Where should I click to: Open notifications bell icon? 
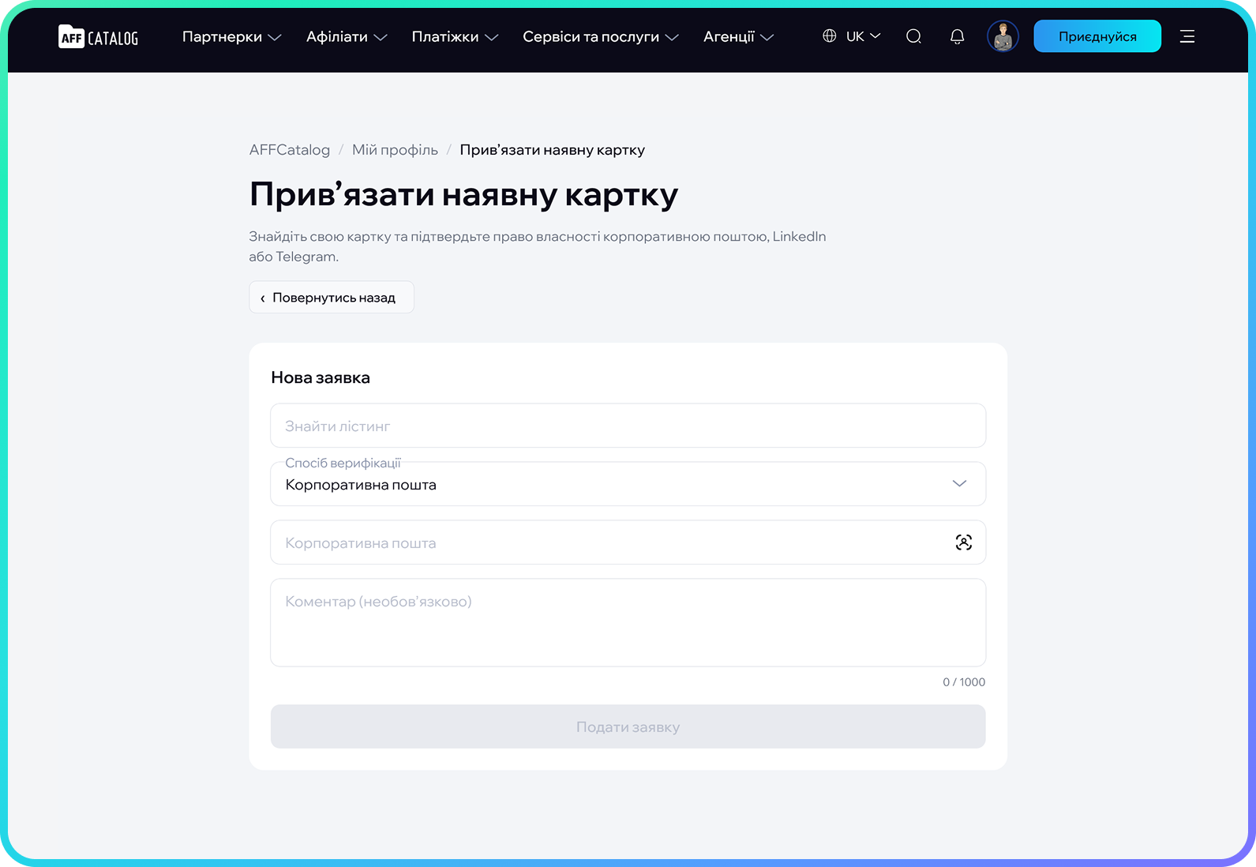pos(957,36)
